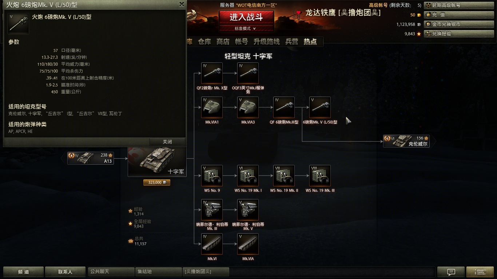
Task: Click the 323,000 purchase price button
Action: tap(157, 182)
